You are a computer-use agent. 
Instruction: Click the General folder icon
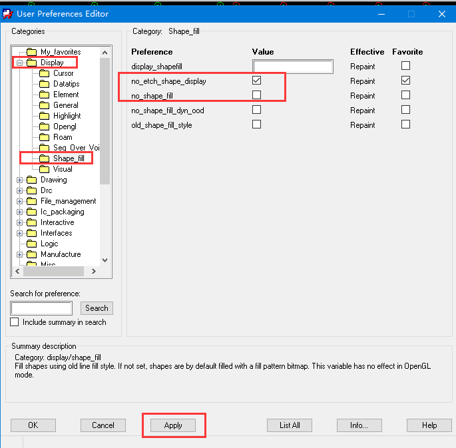coord(44,105)
